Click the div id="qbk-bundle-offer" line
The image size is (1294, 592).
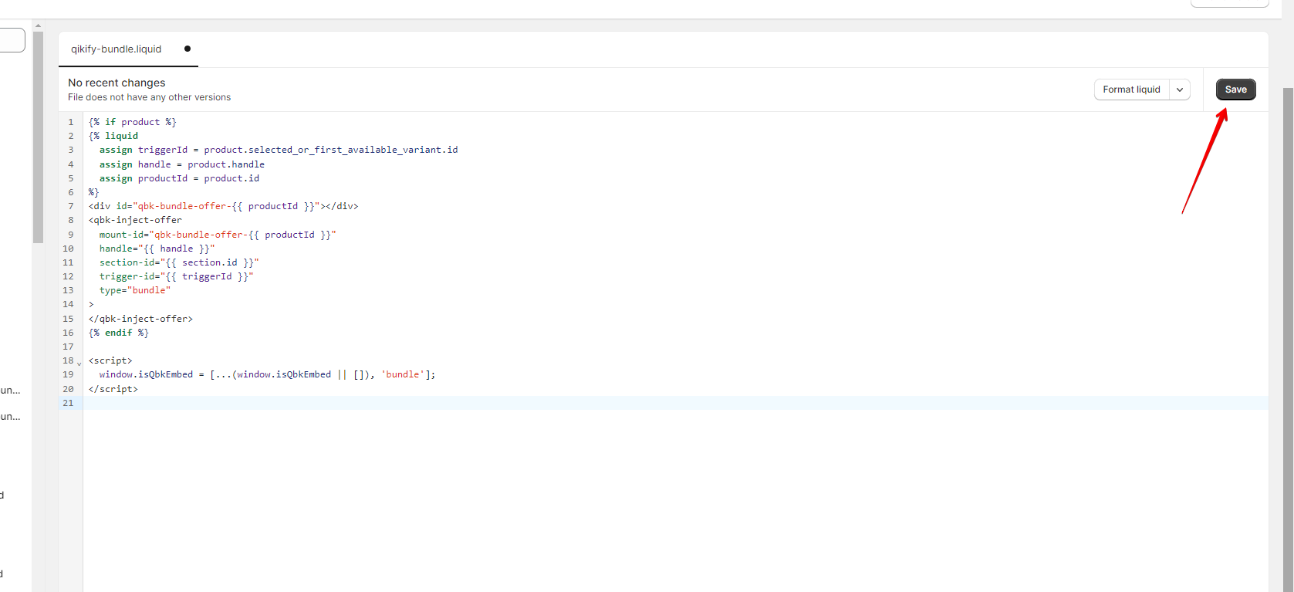[x=223, y=206]
